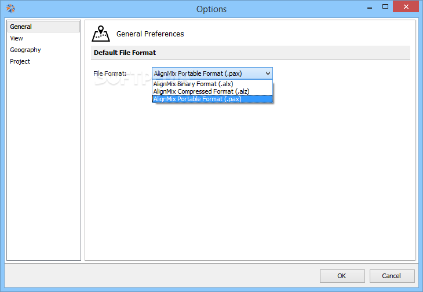Maximize the Options window
Screen dimensions: 423x292
coord(385,7)
